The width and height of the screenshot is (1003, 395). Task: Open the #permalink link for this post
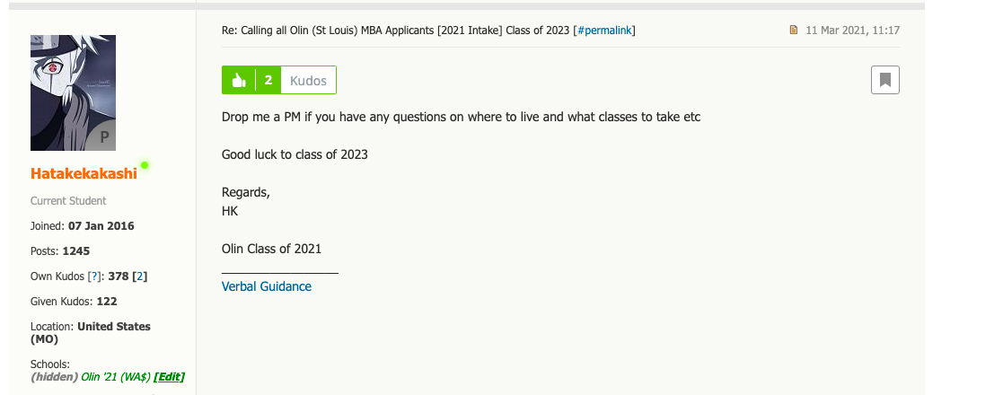pos(606,31)
